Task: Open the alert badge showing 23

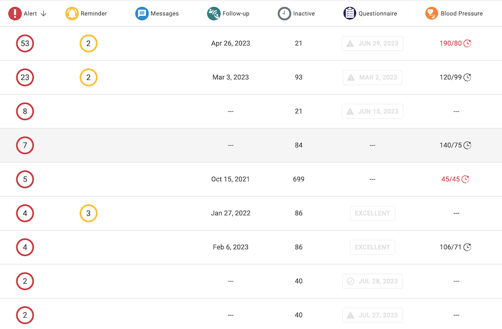Action: click(25, 77)
